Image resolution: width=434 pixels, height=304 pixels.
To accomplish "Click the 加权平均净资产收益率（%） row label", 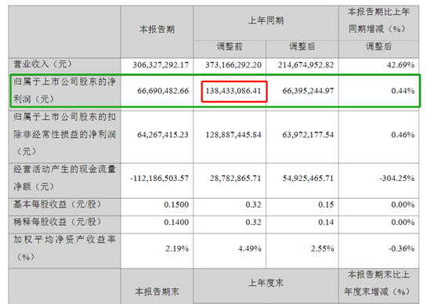I will tap(64, 248).
